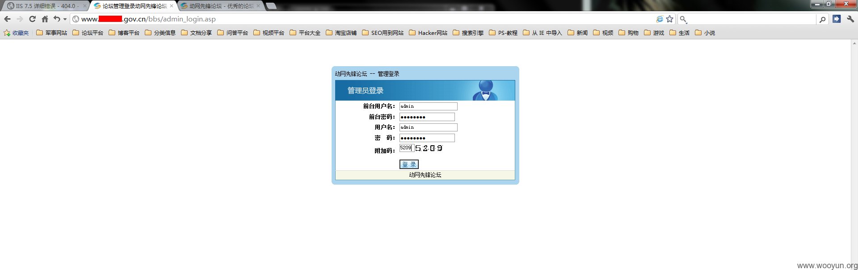
Task: Minimize the browser window
Action: coord(817,4)
